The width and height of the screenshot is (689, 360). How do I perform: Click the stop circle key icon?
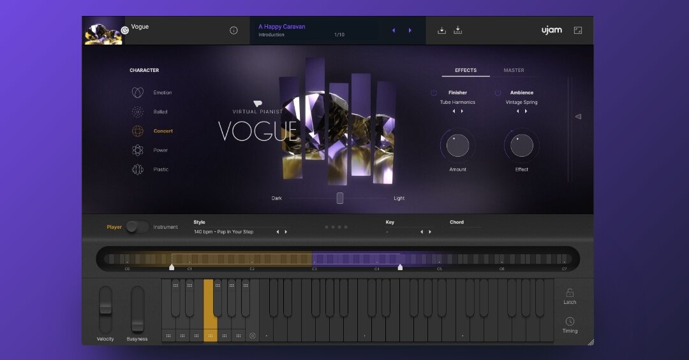[x=252, y=336]
